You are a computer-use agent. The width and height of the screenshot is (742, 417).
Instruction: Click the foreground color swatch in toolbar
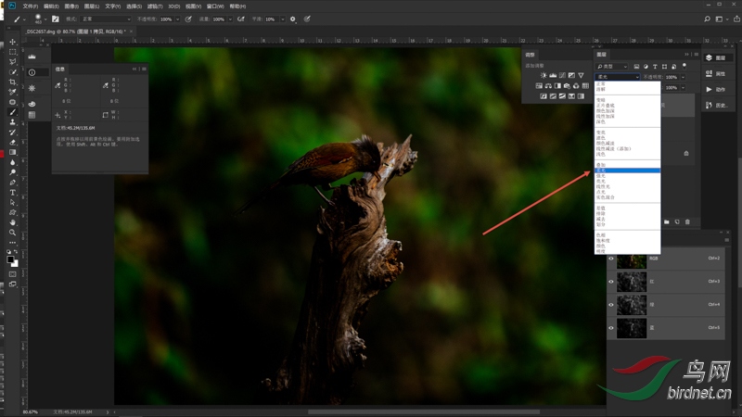(x=11, y=259)
